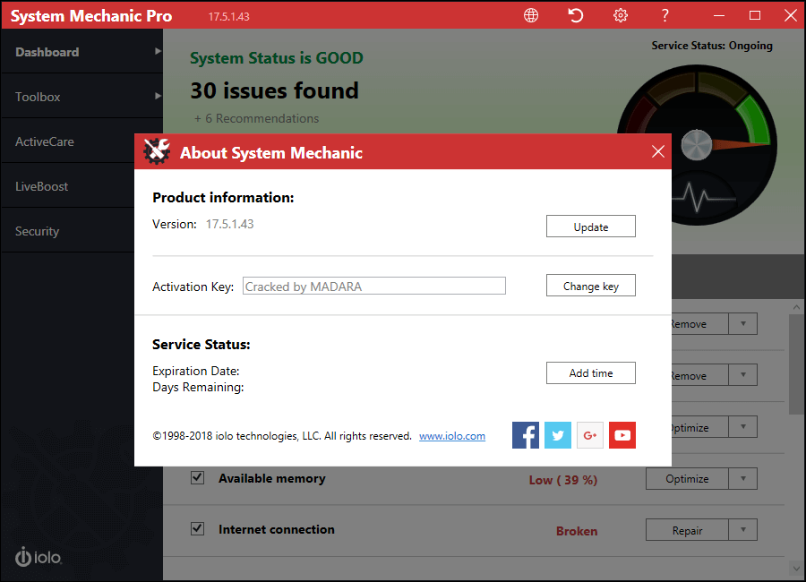Click the 'System Status is GOOD' heading
806x582 pixels.
point(277,57)
